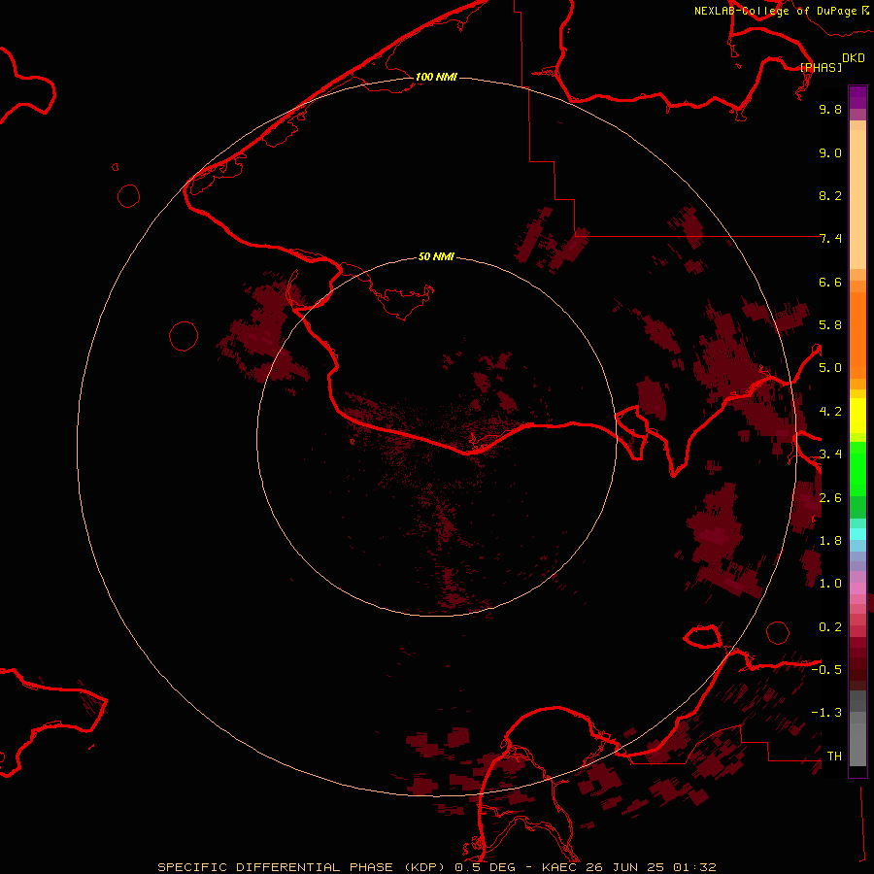Click the KAEC radar site identifier
This screenshot has height=874, width=874.
point(559,867)
